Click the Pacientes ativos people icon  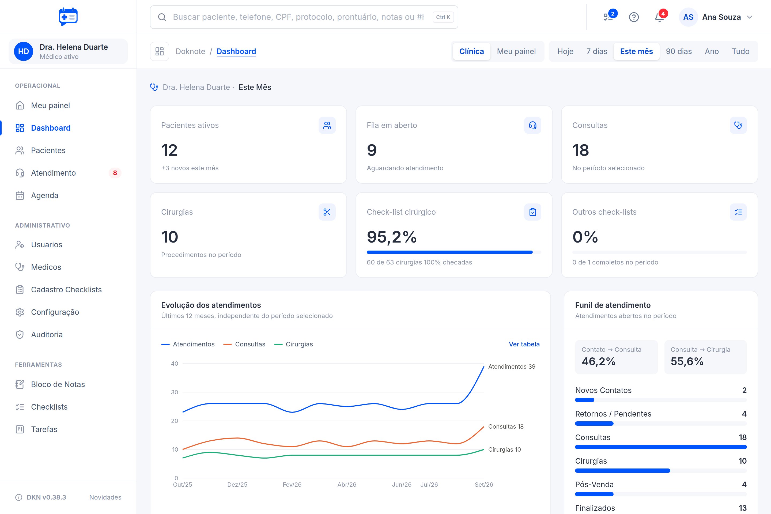coord(327,125)
